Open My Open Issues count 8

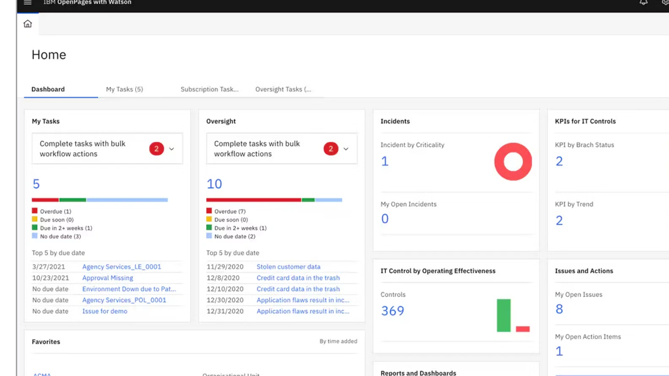[559, 309]
